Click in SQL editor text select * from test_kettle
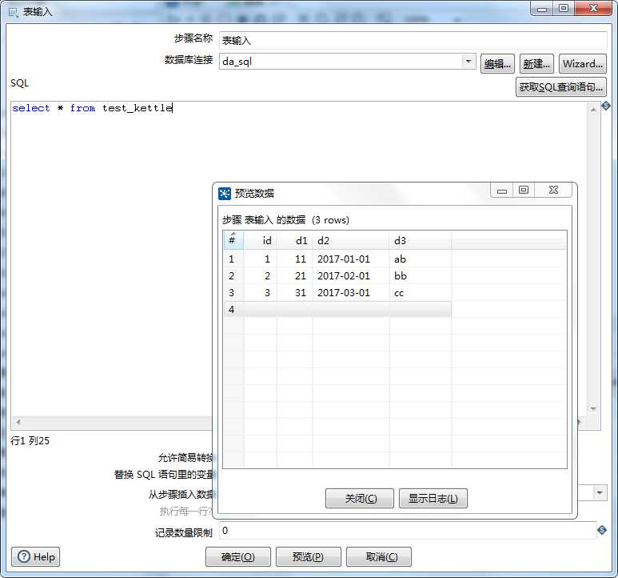The height and width of the screenshot is (578, 618). click(92, 108)
